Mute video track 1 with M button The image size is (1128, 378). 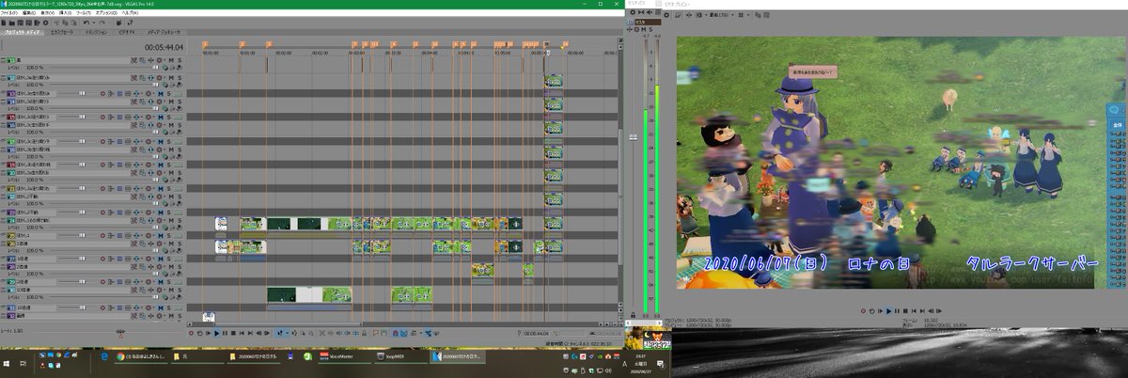(171, 60)
